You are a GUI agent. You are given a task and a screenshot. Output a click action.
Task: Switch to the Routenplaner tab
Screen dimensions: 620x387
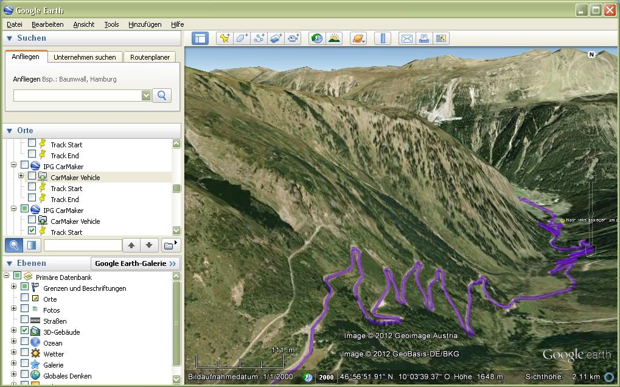150,57
